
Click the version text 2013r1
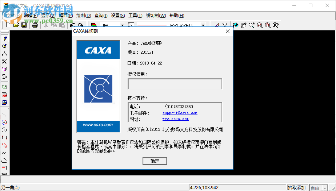coord(147,52)
